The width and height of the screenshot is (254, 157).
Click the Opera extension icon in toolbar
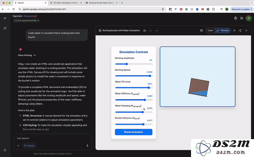pyautogui.click(x=181, y=9)
